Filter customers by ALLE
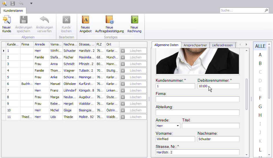 tap(260, 46)
